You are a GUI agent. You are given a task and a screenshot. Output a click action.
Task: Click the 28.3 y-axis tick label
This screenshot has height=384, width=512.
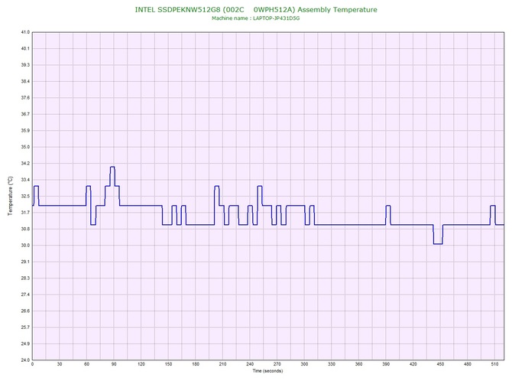[25, 278]
